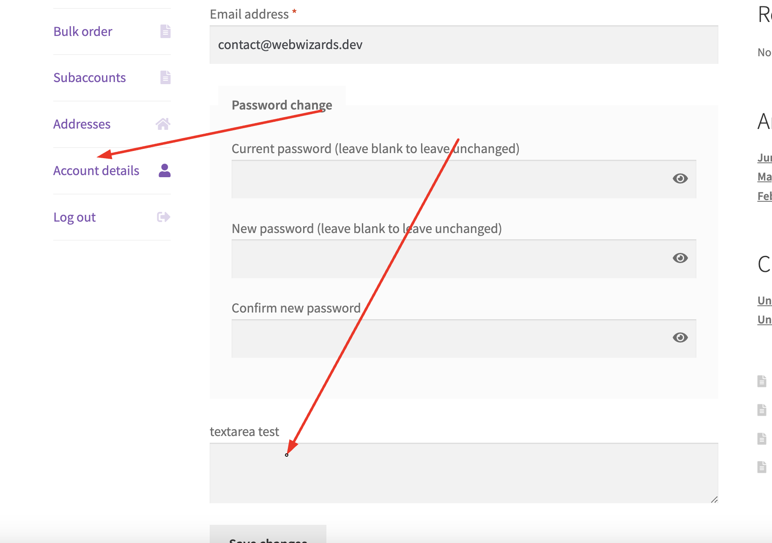The width and height of the screenshot is (772, 543).
Task: Click the Bulk order document icon
Action: pos(165,31)
